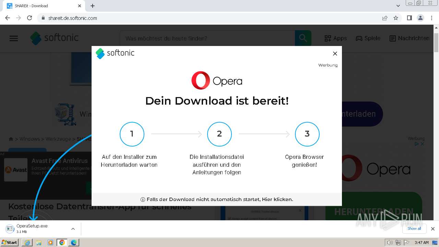Click the green search magnifier button
Viewport: 439px width, 247px height.
[x=303, y=38]
